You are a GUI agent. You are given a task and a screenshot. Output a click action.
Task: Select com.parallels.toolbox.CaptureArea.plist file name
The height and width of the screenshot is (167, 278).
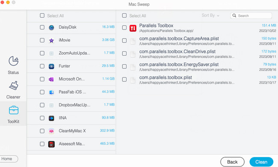pyautogui.click(x=179, y=39)
